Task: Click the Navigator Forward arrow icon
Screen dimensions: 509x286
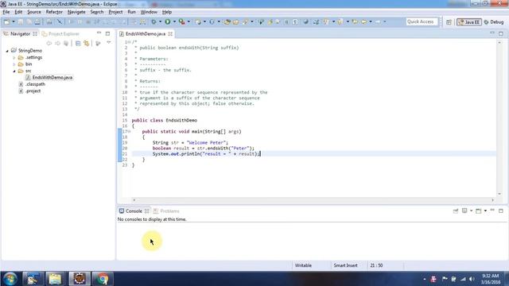Action: (x=57, y=43)
